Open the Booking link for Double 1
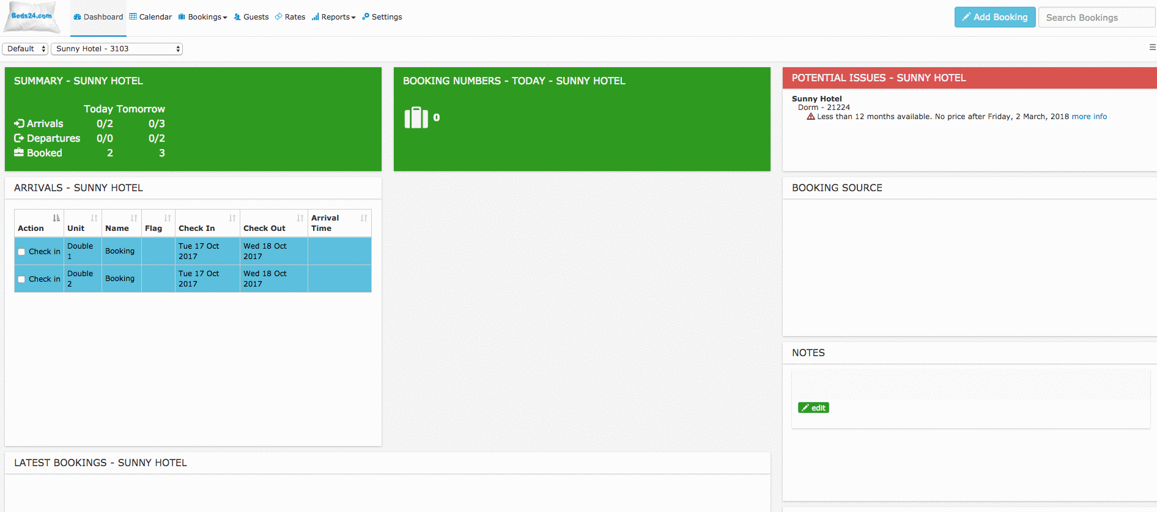This screenshot has width=1157, height=512. point(120,251)
